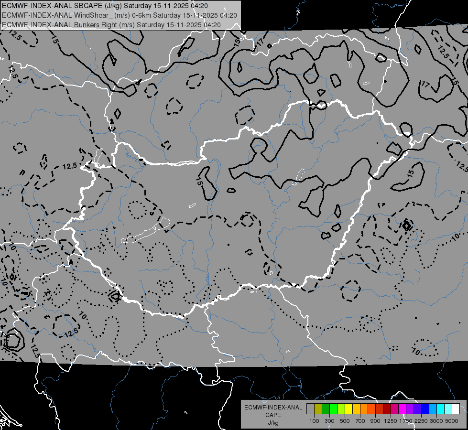Click the WindShear 0-6km header line

pyautogui.click(x=120, y=15)
